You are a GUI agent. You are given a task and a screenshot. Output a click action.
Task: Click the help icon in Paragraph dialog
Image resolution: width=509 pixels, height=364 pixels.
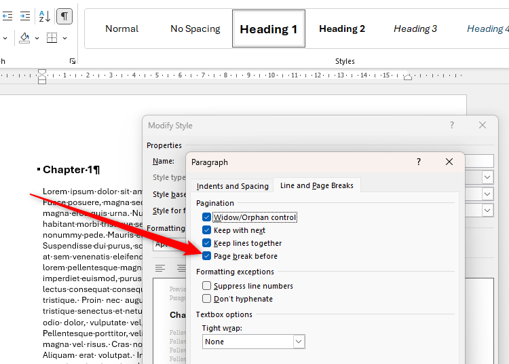(x=419, y=162)
